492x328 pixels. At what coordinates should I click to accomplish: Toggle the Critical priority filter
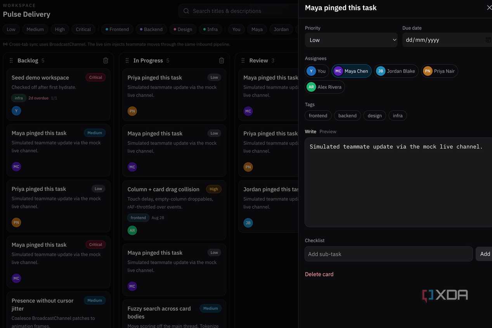(x=83, y=29)
